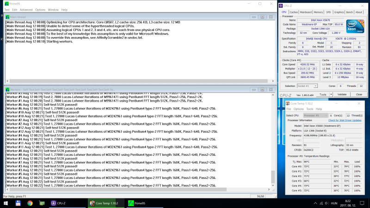This screenshot has width=370, height=208.
Task: Click the Workers window icon
Action: pyautogui.click(x=7, y=90)
